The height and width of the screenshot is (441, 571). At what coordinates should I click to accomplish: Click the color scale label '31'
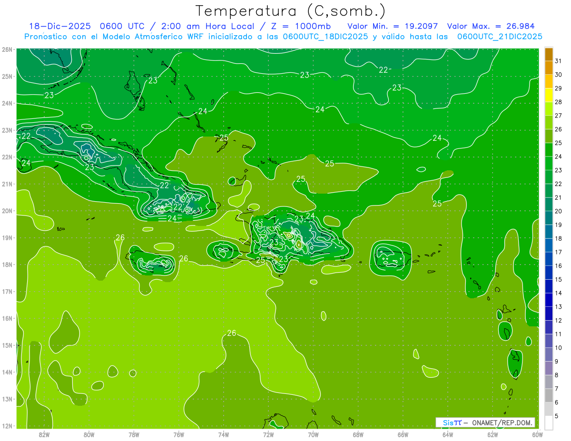click(559, 61)
